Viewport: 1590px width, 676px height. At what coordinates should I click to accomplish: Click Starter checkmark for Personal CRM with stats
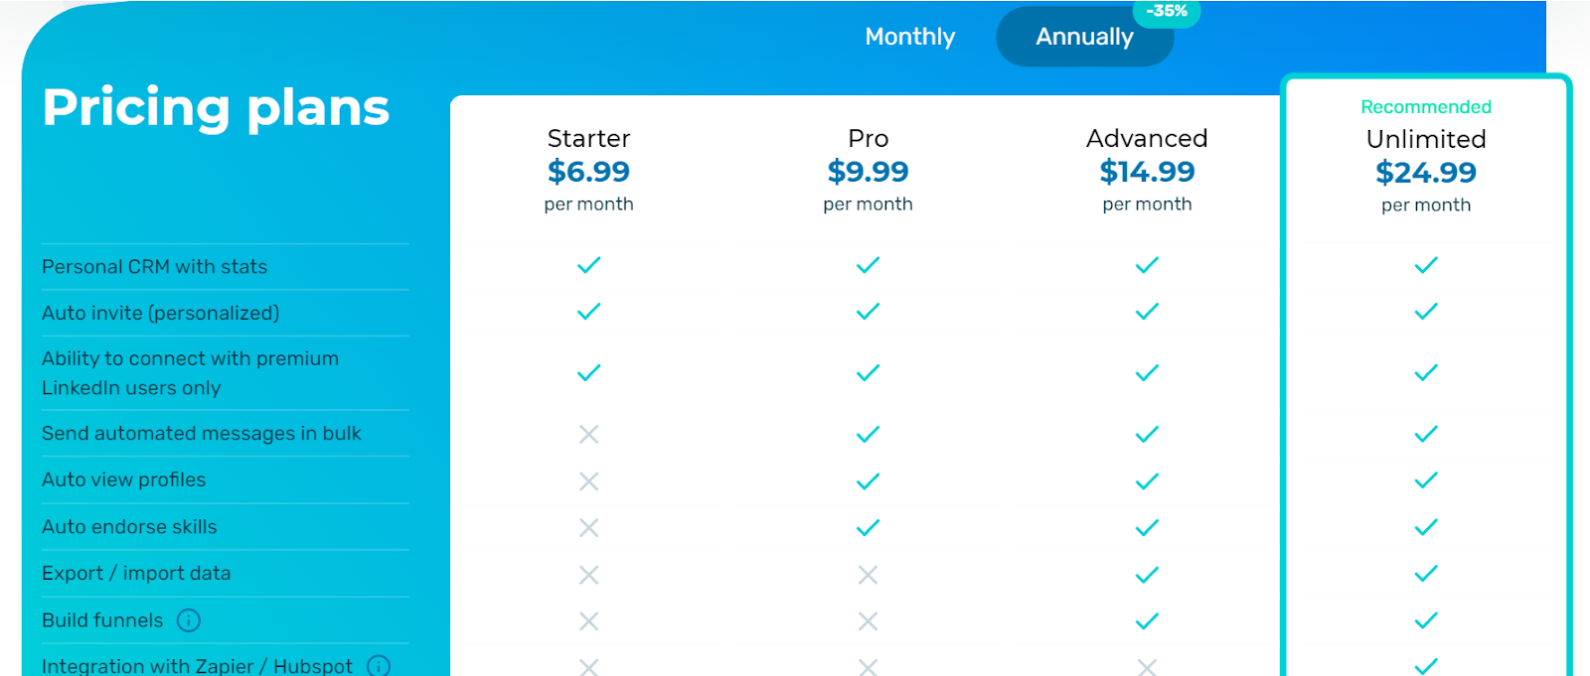[589, 265]
